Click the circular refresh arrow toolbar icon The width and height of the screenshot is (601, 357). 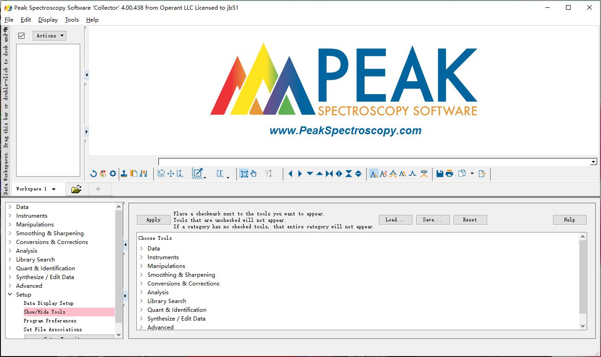pos(94,173)
